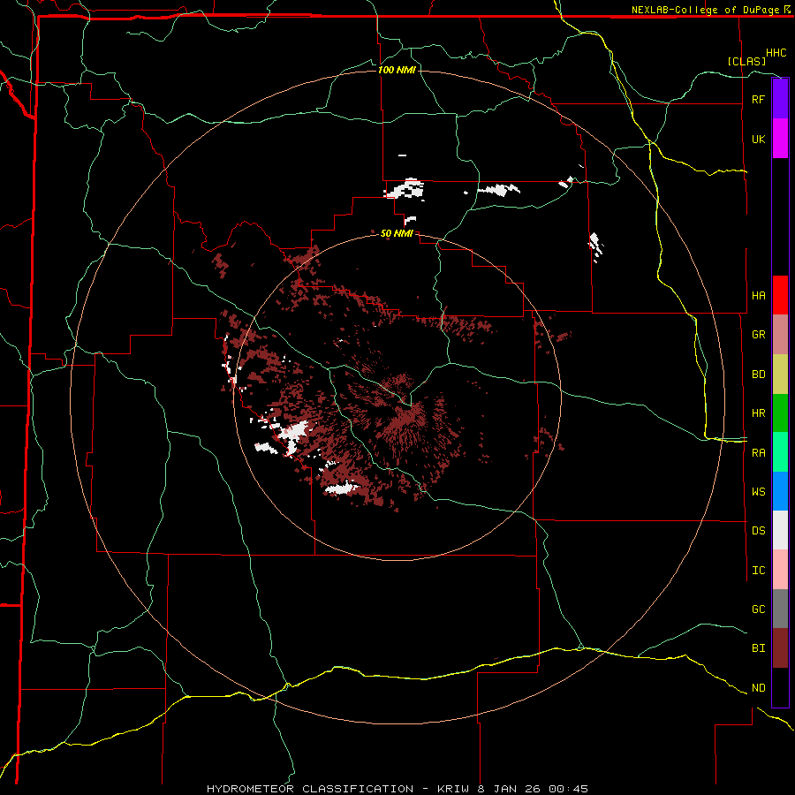Image resolution: width=795 pixels, height=795 pixels.
Task: Select the WS blue legend swatch
Action: pos(780,491)
